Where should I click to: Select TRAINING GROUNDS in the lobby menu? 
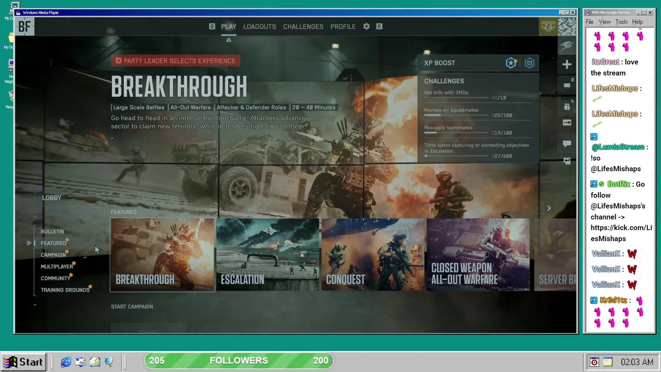tap(65, 290)
